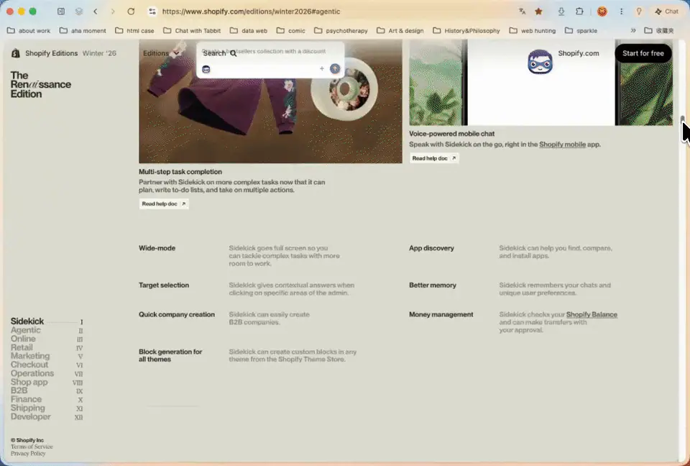Open the comic bookmark folder
This screenshot has height=466, width=690.
(x=291, y=30)
